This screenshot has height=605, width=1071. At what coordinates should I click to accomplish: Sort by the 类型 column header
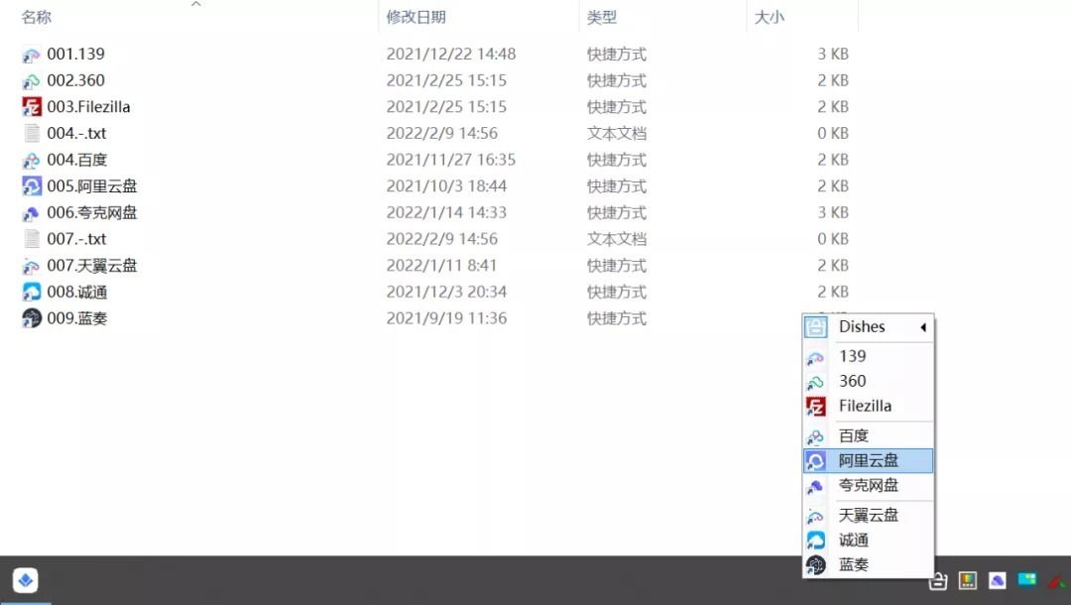[602, 17]
